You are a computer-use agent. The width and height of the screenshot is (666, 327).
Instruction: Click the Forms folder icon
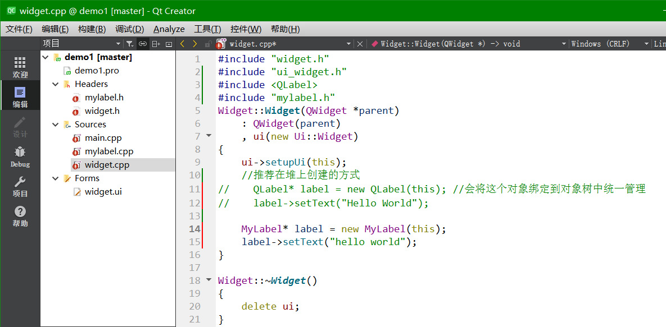click(67, 178)
